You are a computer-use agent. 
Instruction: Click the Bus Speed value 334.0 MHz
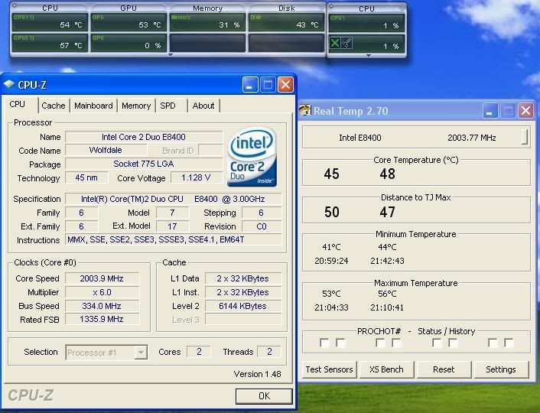click(x=102, y=306)
